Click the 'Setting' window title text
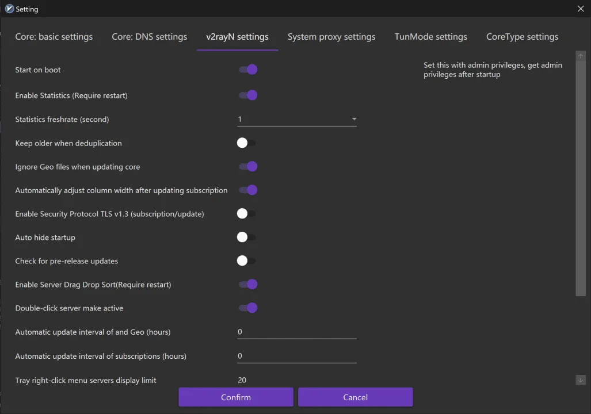This screenshot has height=414, width=591. (x=27, y=9)
